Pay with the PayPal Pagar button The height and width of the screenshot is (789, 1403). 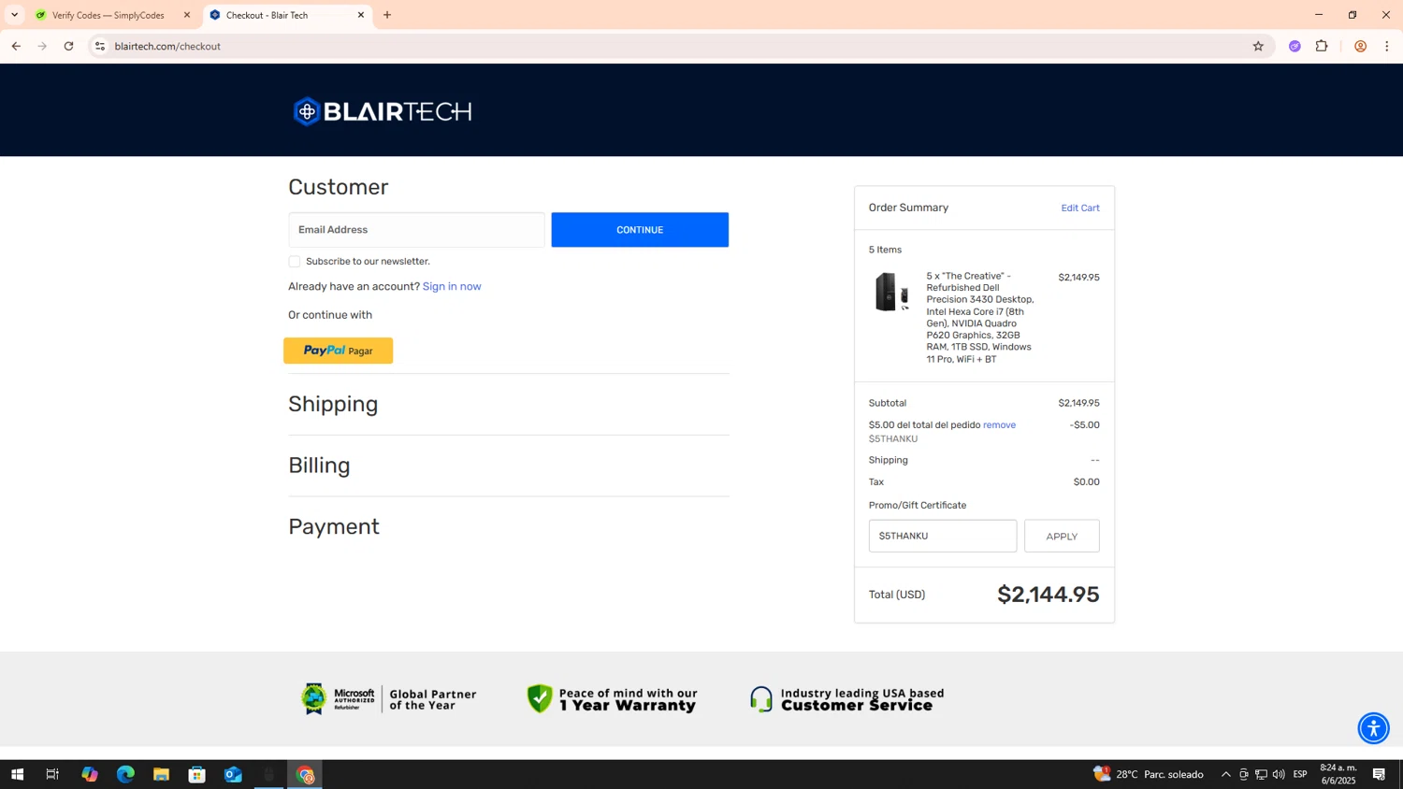(339, 351)
